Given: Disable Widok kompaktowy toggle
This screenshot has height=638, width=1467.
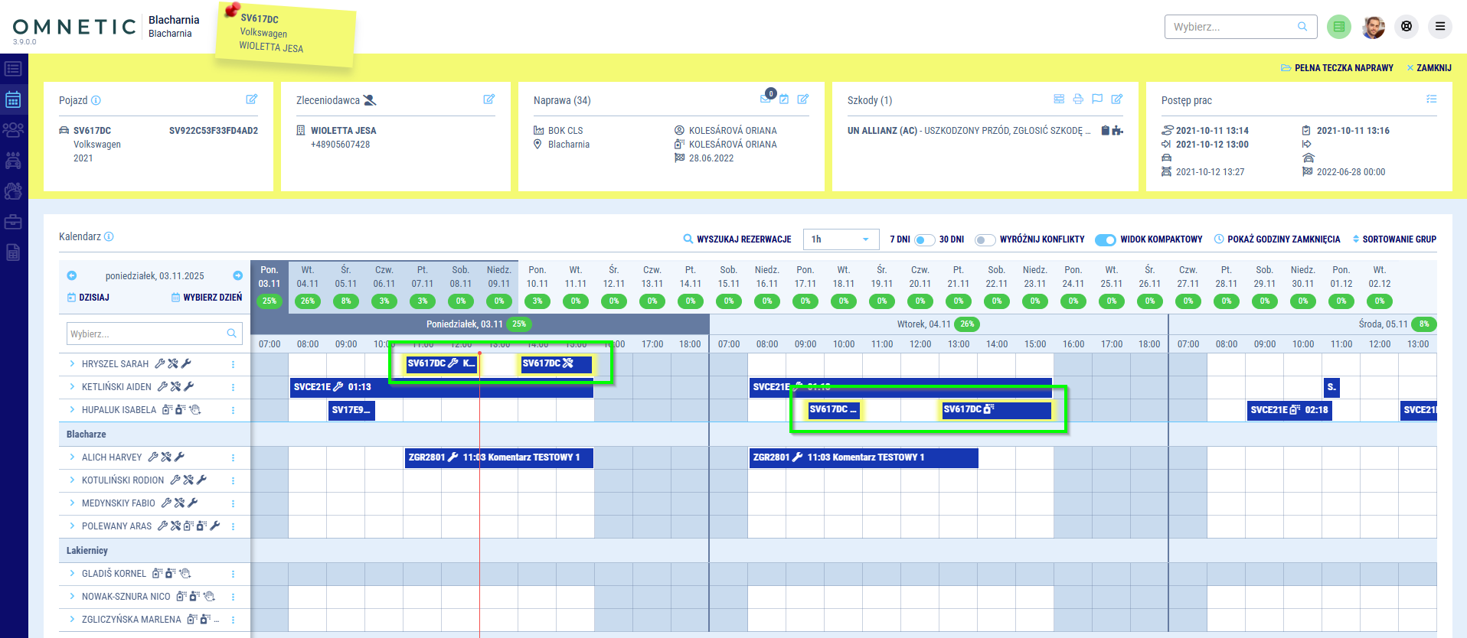Looking at the screenshot, I should tap(1105, 239).
